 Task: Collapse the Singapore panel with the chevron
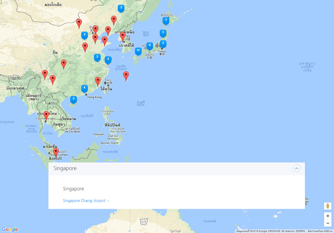[x=297, y=168]
